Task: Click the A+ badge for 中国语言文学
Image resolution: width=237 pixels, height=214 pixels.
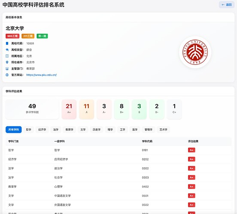Action: pyautogui.click(x=191, y=196)
